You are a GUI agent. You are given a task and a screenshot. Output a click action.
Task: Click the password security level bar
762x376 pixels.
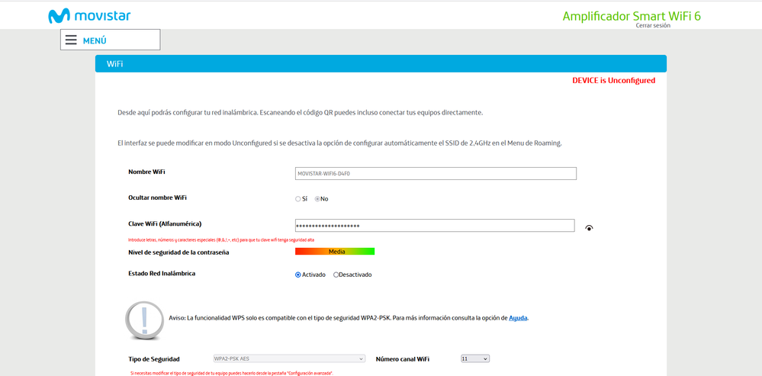point(335,251)
